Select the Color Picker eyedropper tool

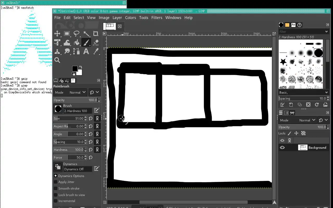[96, 51]
